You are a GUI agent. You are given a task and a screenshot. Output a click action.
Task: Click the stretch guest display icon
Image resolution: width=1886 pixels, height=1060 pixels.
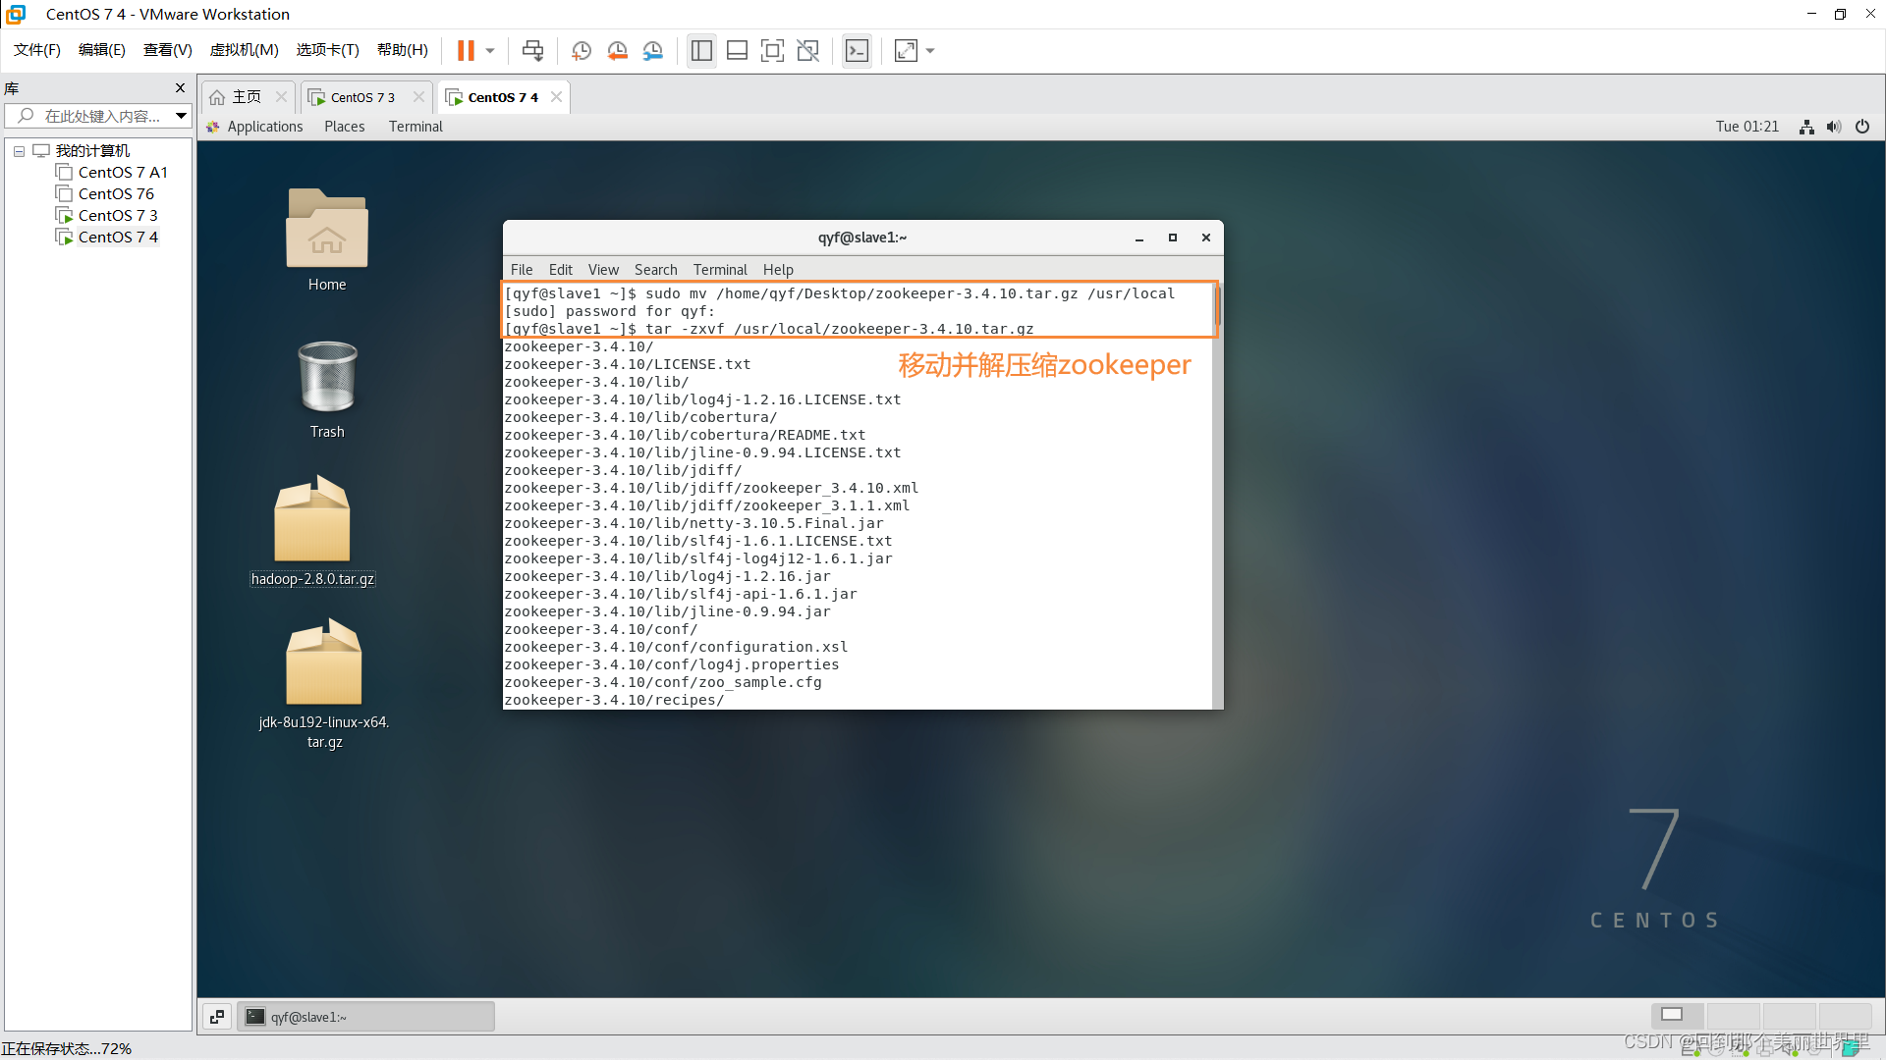coord(906,50)
